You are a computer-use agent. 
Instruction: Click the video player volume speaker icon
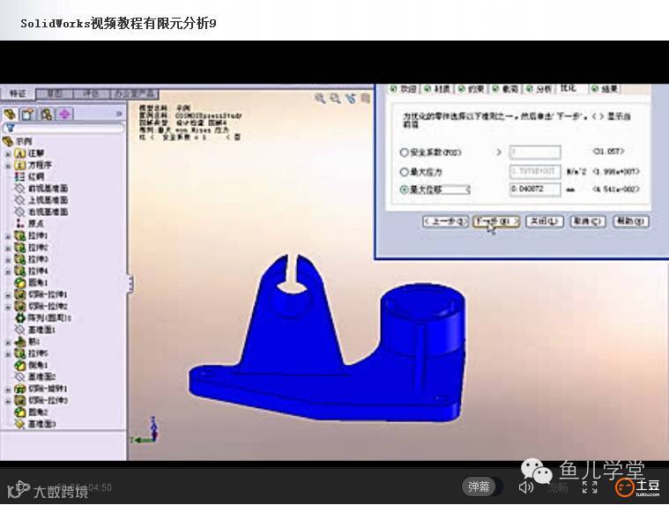pyautogui.click(x=525, y=487)
